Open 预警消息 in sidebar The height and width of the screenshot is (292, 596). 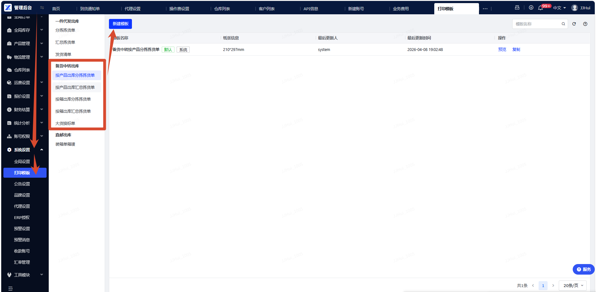pos(22,240)
